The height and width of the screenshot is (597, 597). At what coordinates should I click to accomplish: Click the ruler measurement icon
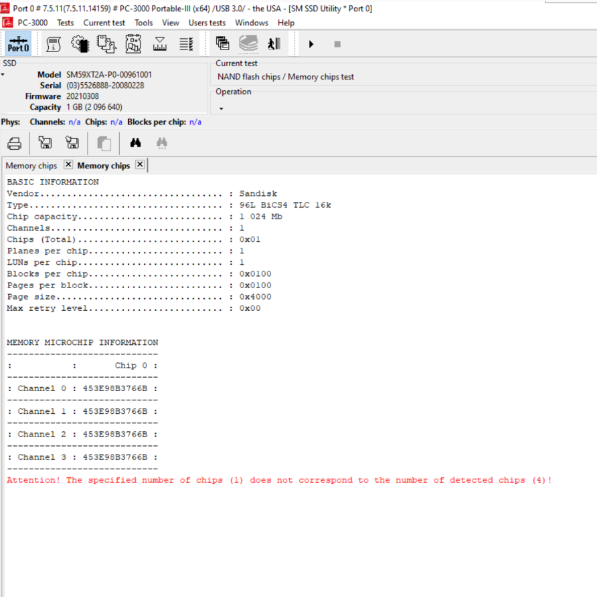160,43
